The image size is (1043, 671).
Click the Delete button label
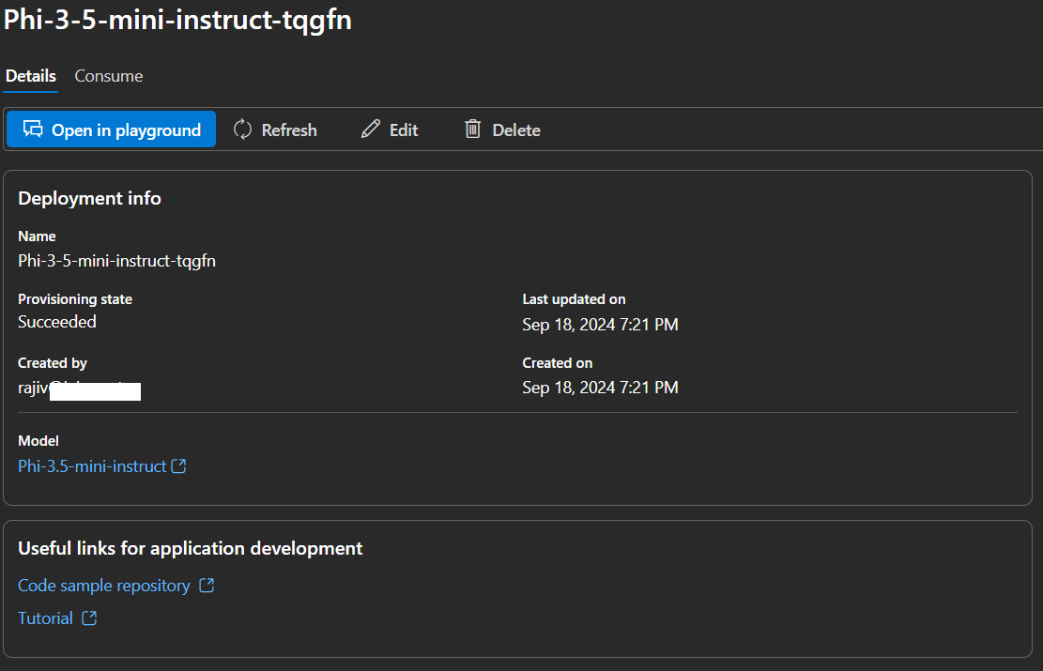click(x=516, y=130)
